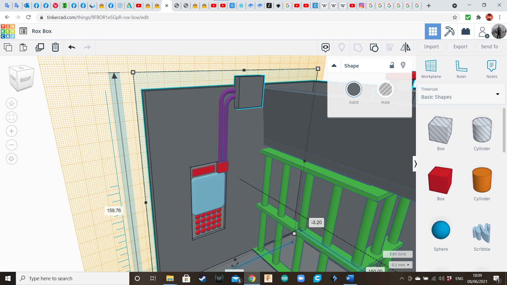This screenshot has height=285, width=507.
Task: Expand the Basic Shapes category dropdown
Action: coord(497,94)
